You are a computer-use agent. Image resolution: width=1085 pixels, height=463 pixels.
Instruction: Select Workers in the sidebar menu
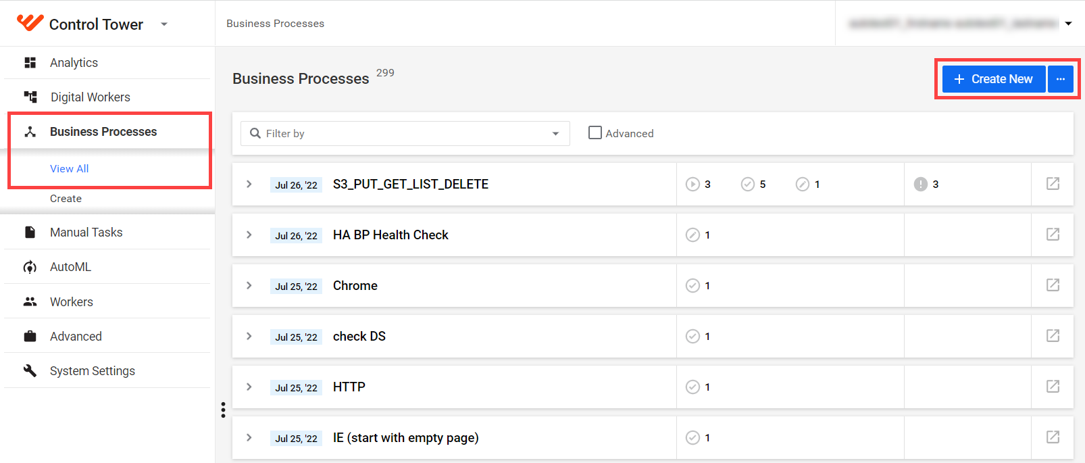point(72,302)
